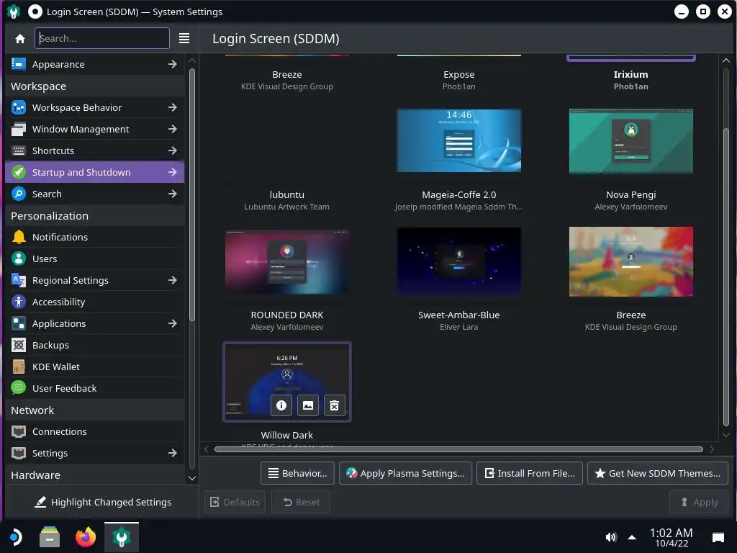
Task: Show hidden system tray icons arrow
Action: [632, 537]
